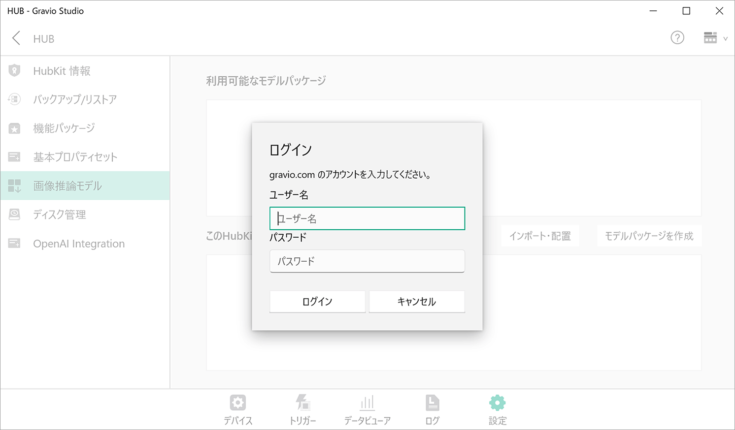Select 画像推論モデル sidebar entry

[x=85, y=185]
